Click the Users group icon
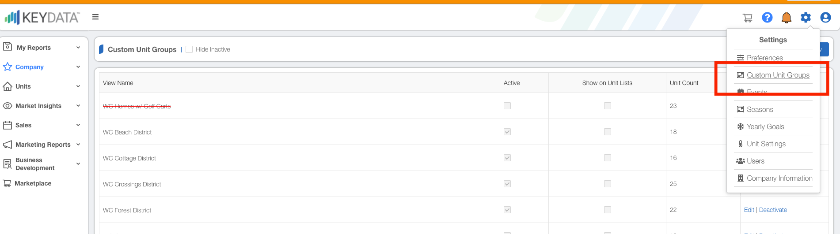840x234 pixels. [741, 161]
